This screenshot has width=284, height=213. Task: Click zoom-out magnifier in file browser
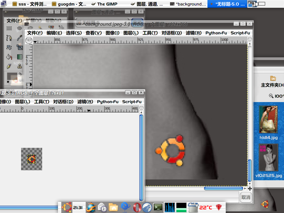[271, 96]
